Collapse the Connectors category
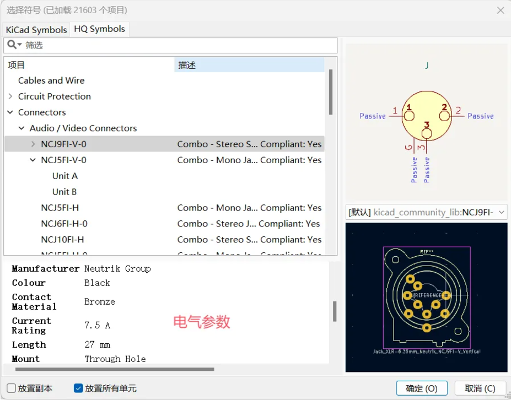511x400 pixels. coord(10,112)
